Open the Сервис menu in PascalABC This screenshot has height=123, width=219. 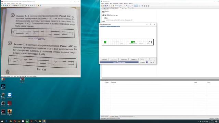[x=121, y=4]
